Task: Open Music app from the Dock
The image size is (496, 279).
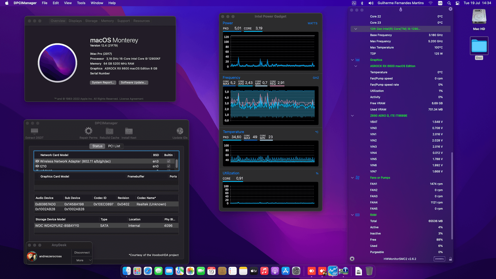Action: (264, 271)
